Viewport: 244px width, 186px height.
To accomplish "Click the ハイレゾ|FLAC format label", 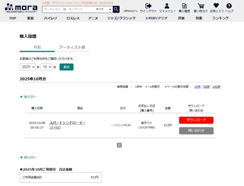I will click(122, 125).
